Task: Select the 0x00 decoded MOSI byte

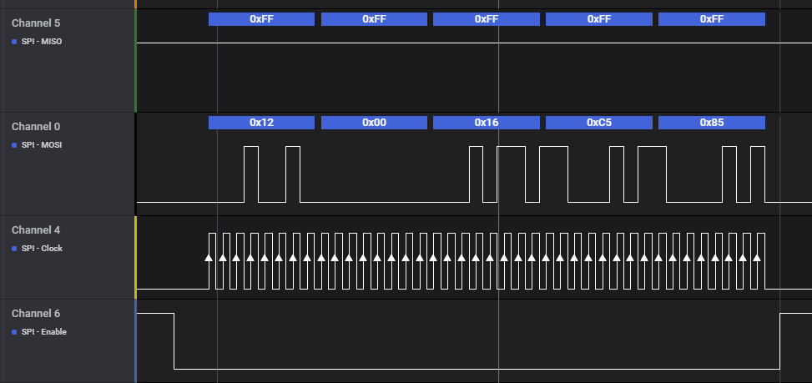Action: (374, 123)
